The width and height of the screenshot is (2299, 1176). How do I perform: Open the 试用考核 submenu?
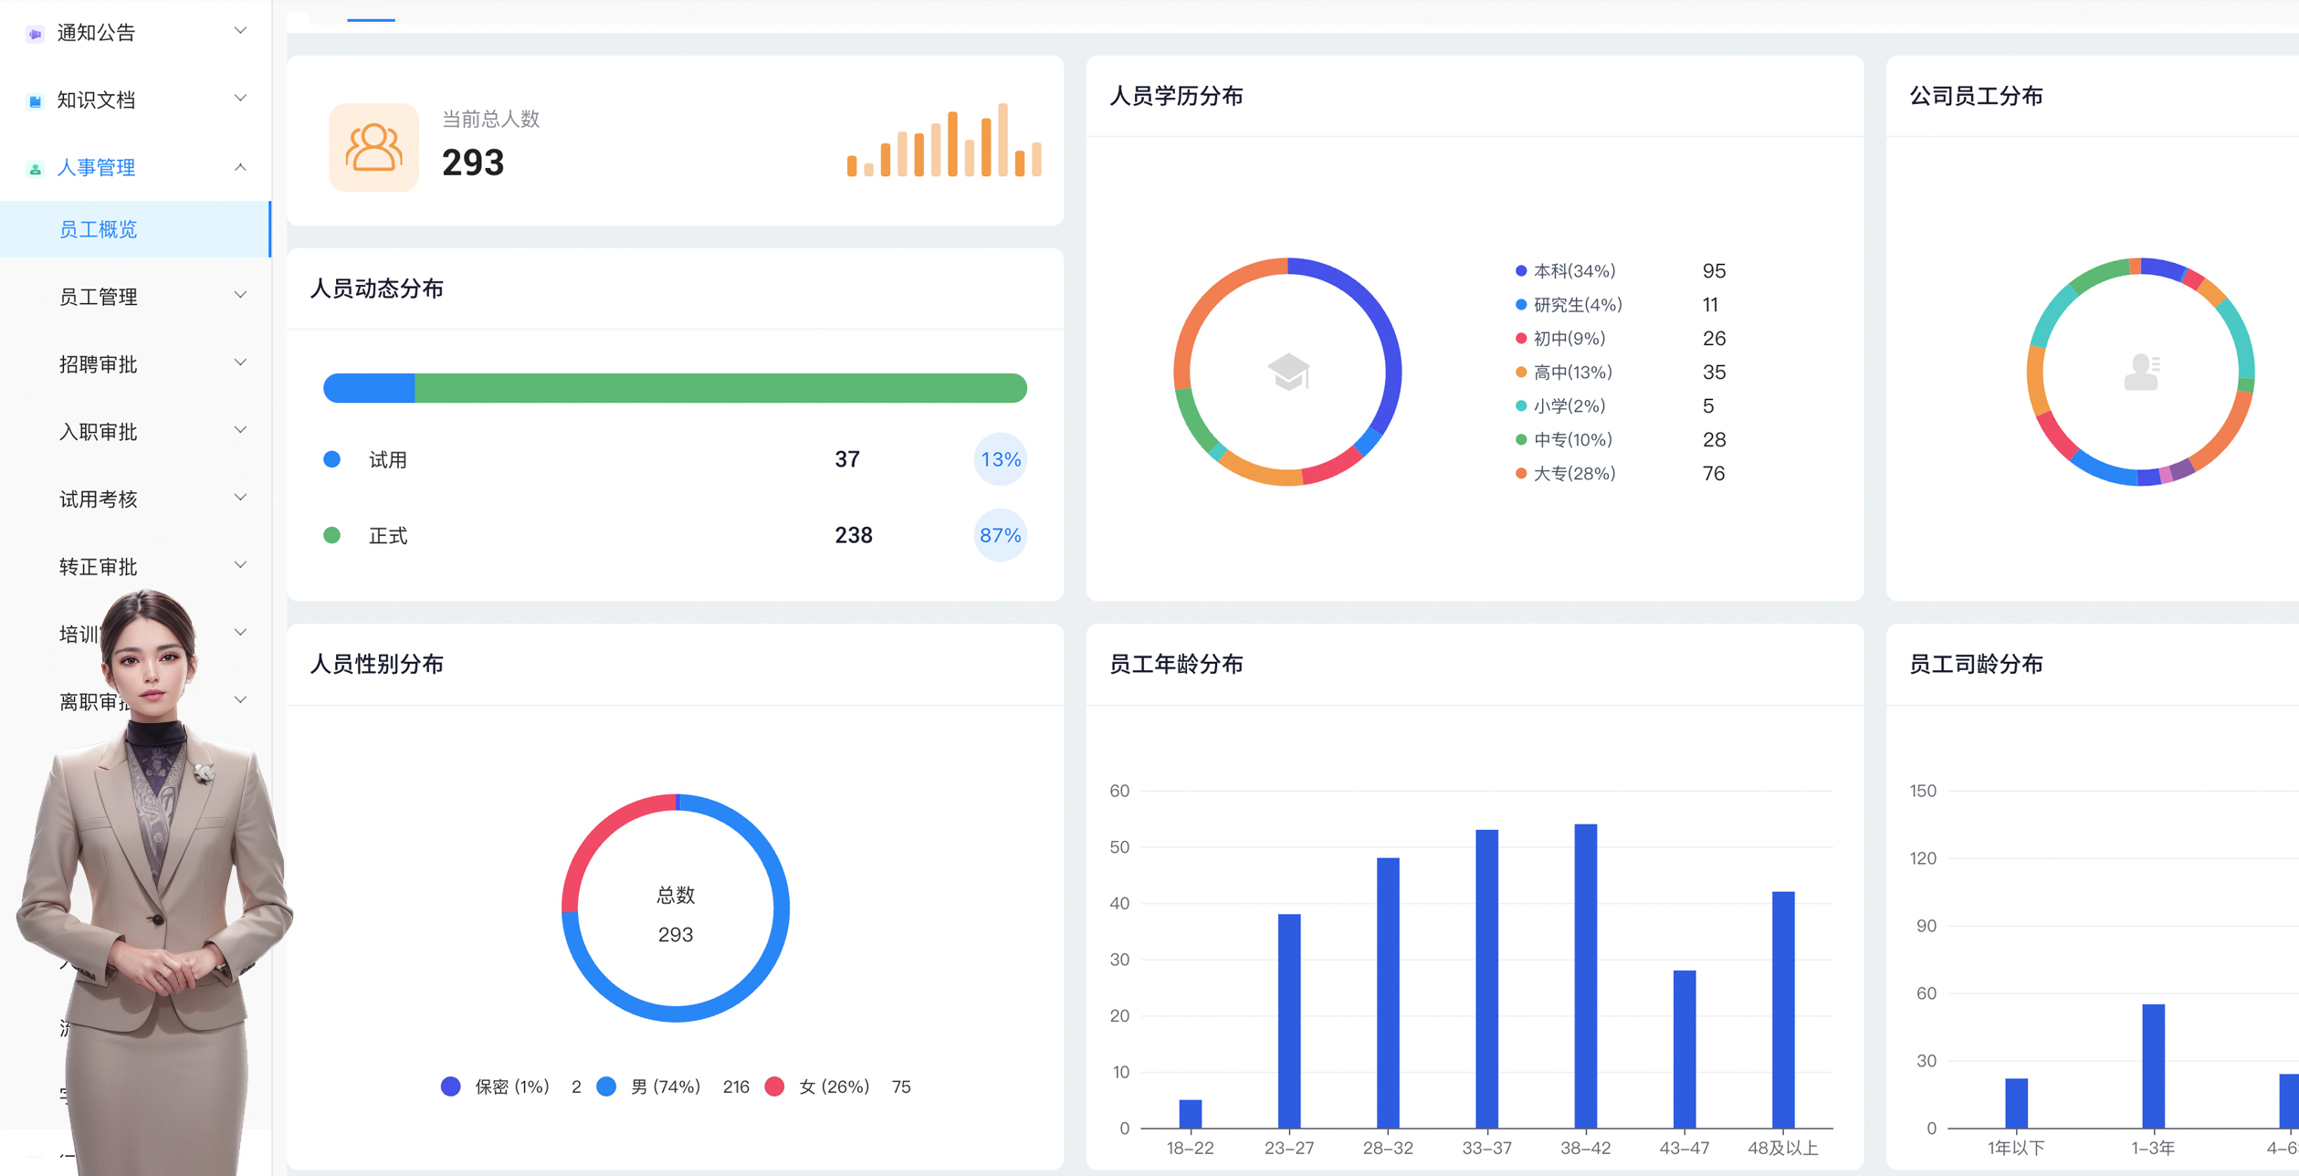pos(135,499)
